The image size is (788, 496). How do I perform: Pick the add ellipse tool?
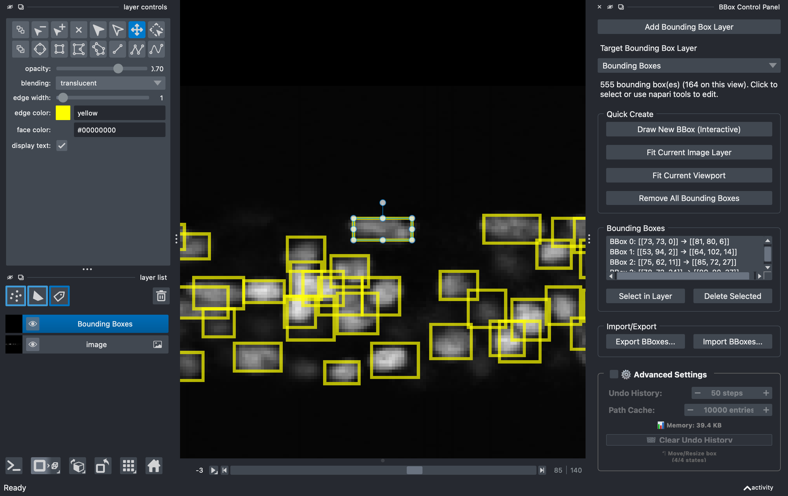pos(40,49)
